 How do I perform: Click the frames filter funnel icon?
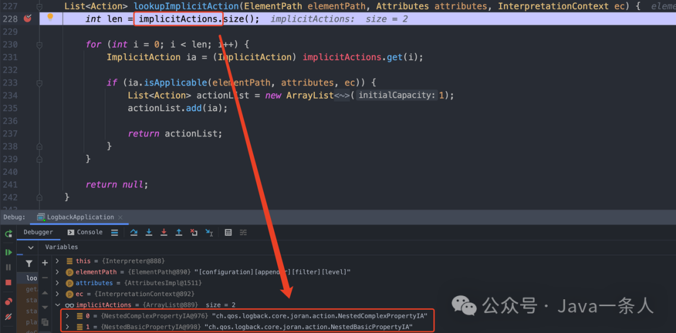pos(29,263)
